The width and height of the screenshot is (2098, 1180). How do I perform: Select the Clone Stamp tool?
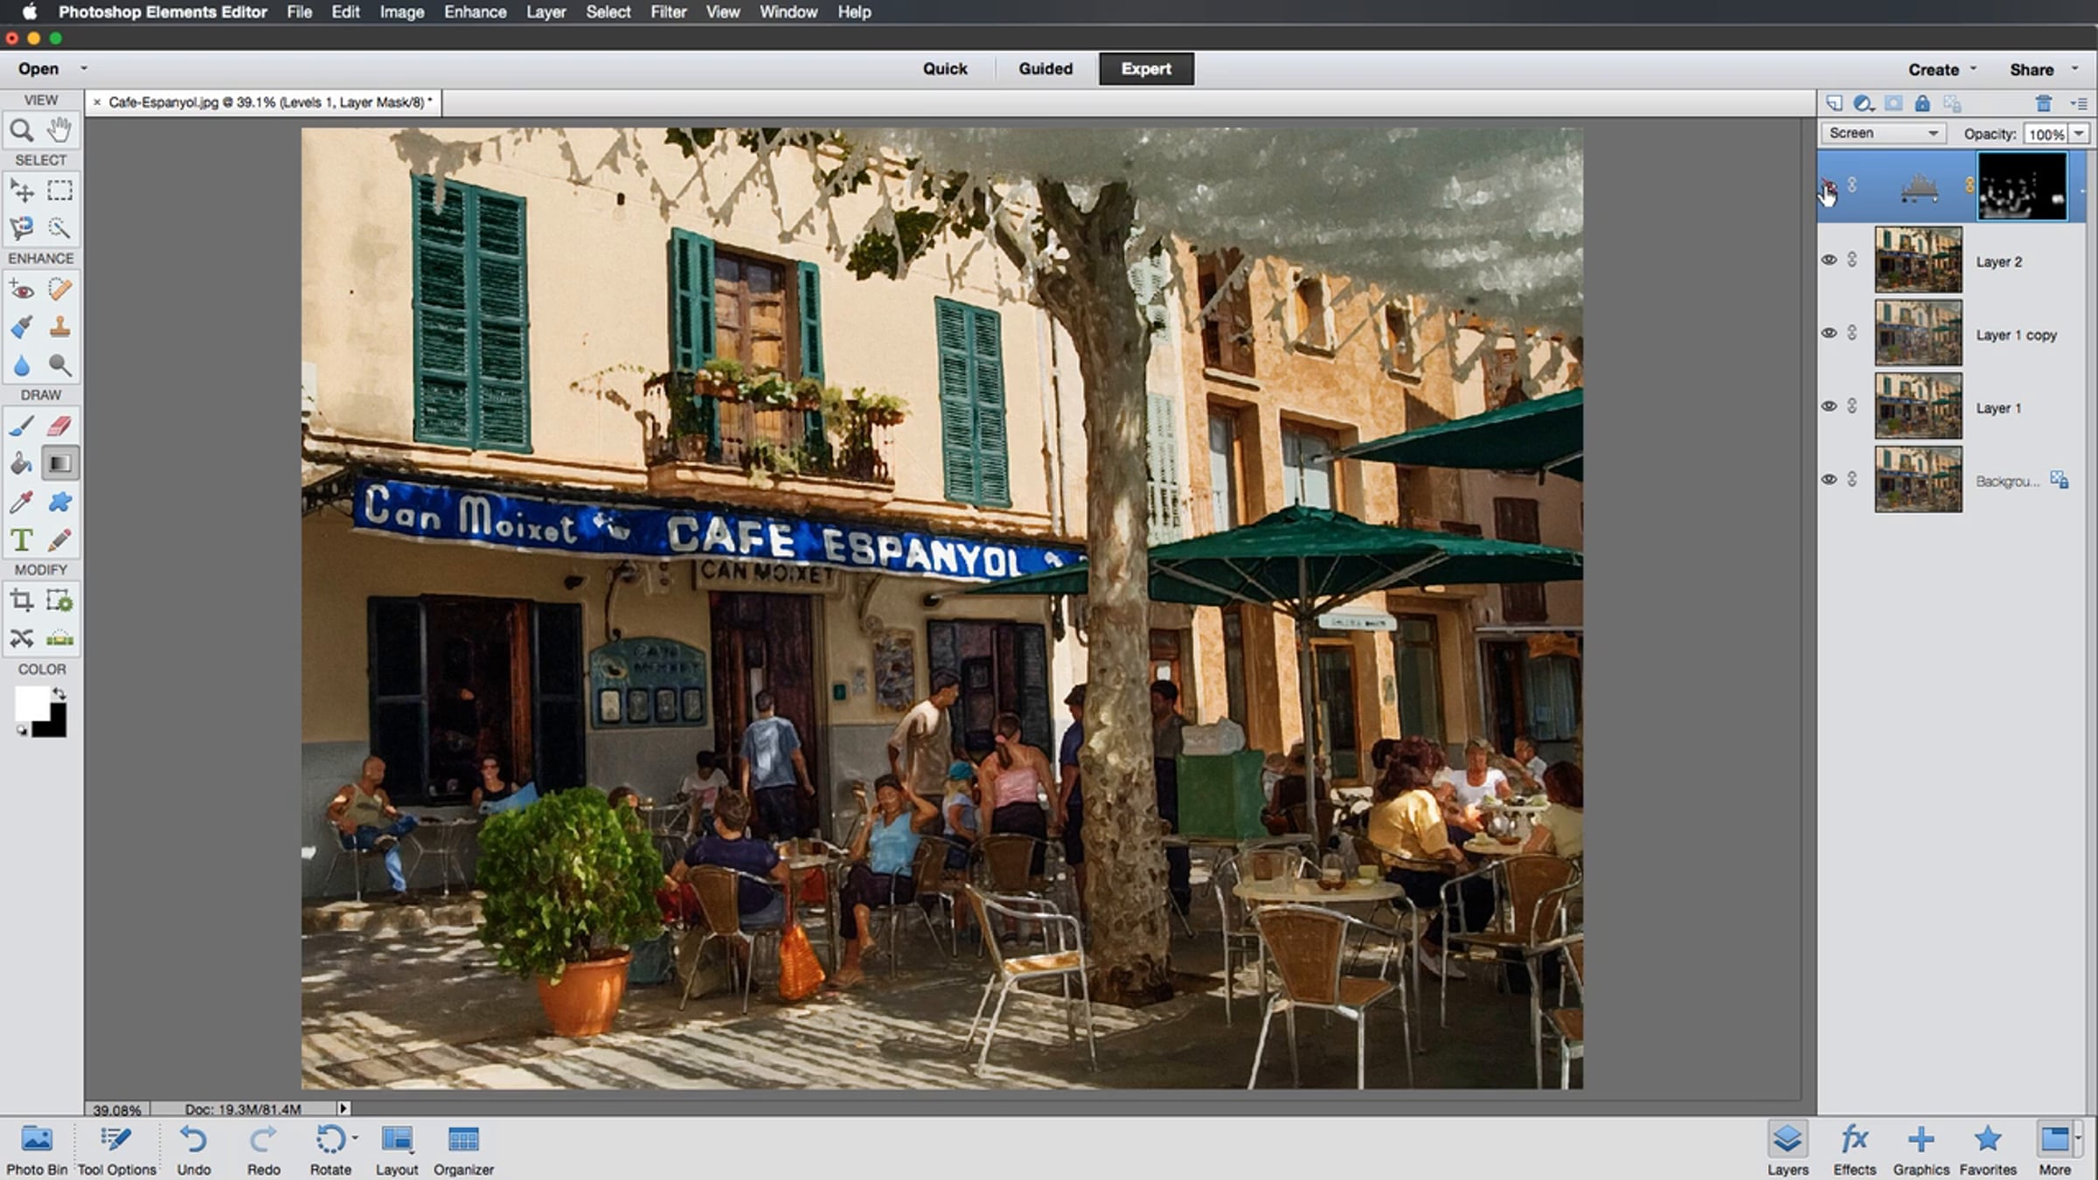coord(59,327)
